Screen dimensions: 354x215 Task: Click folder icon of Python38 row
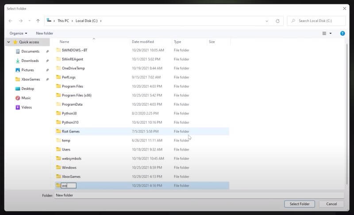[x=58, y=113]
